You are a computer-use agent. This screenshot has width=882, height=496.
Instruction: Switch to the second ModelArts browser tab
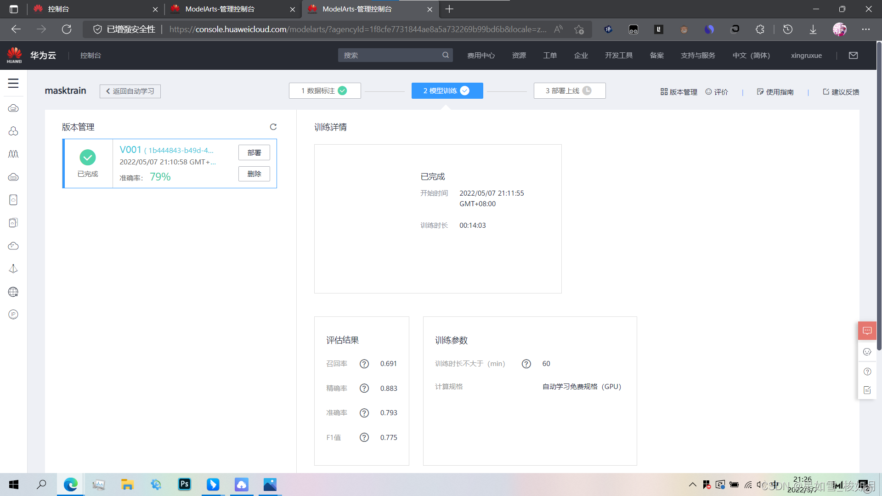click(370, 9)
